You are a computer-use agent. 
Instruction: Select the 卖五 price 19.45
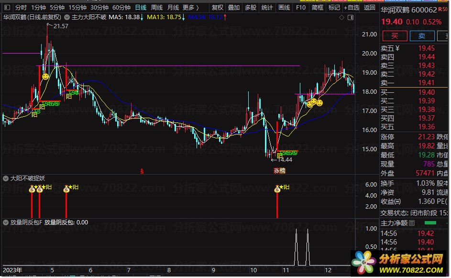coord(427,48)
